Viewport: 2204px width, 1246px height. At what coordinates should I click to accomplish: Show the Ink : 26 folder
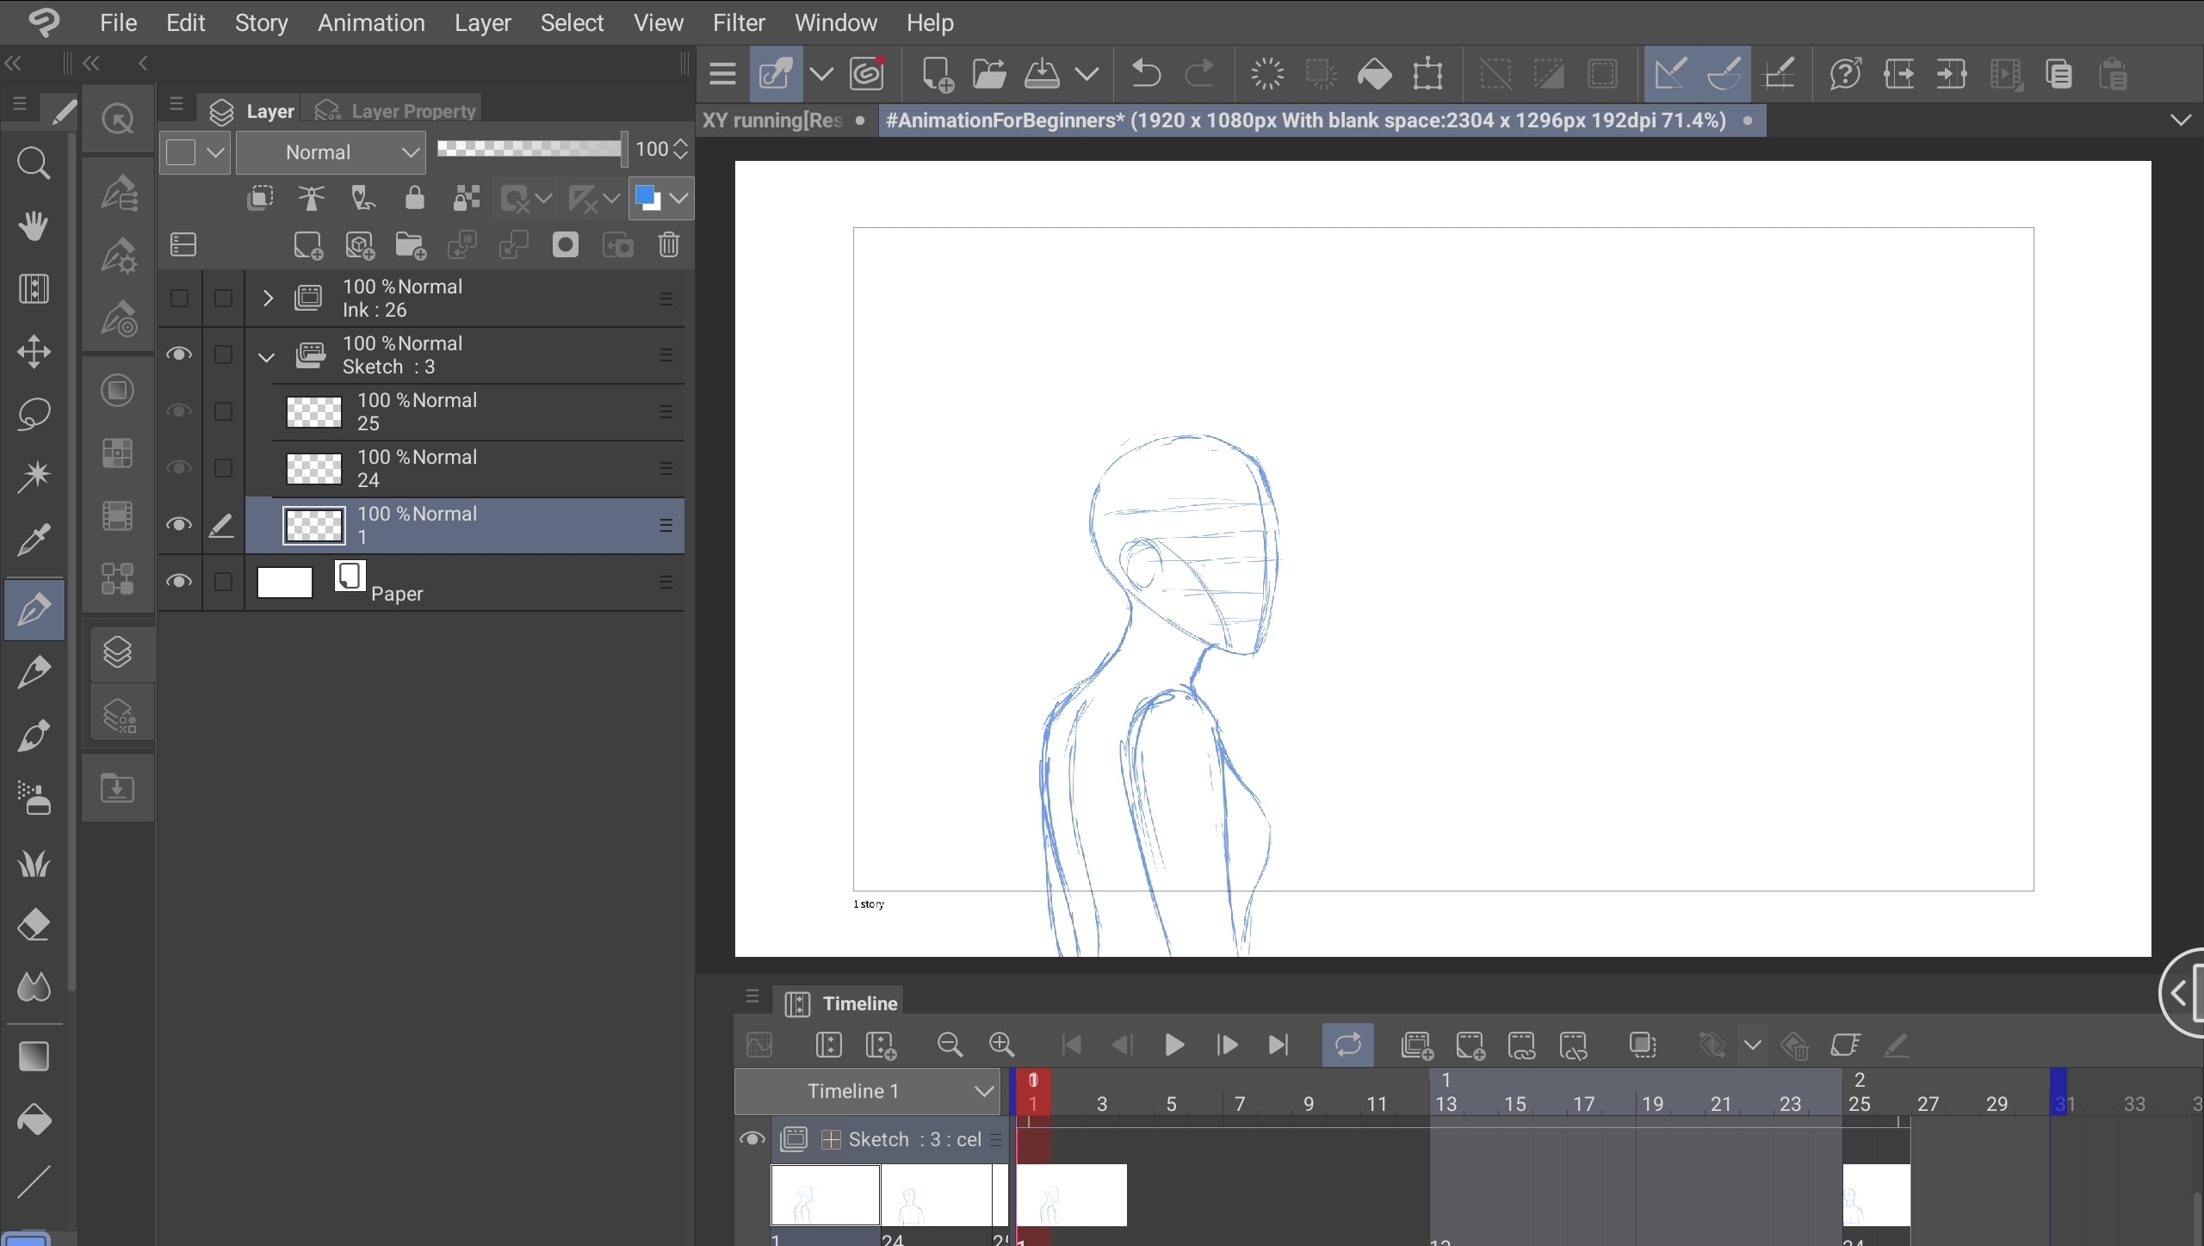(178, 299)
